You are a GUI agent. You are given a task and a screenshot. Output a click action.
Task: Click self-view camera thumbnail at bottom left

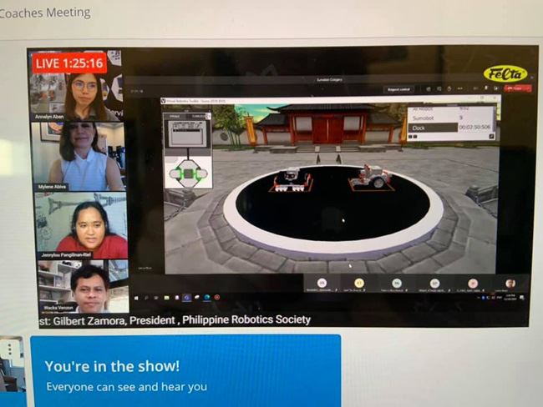tap(13, 364)
